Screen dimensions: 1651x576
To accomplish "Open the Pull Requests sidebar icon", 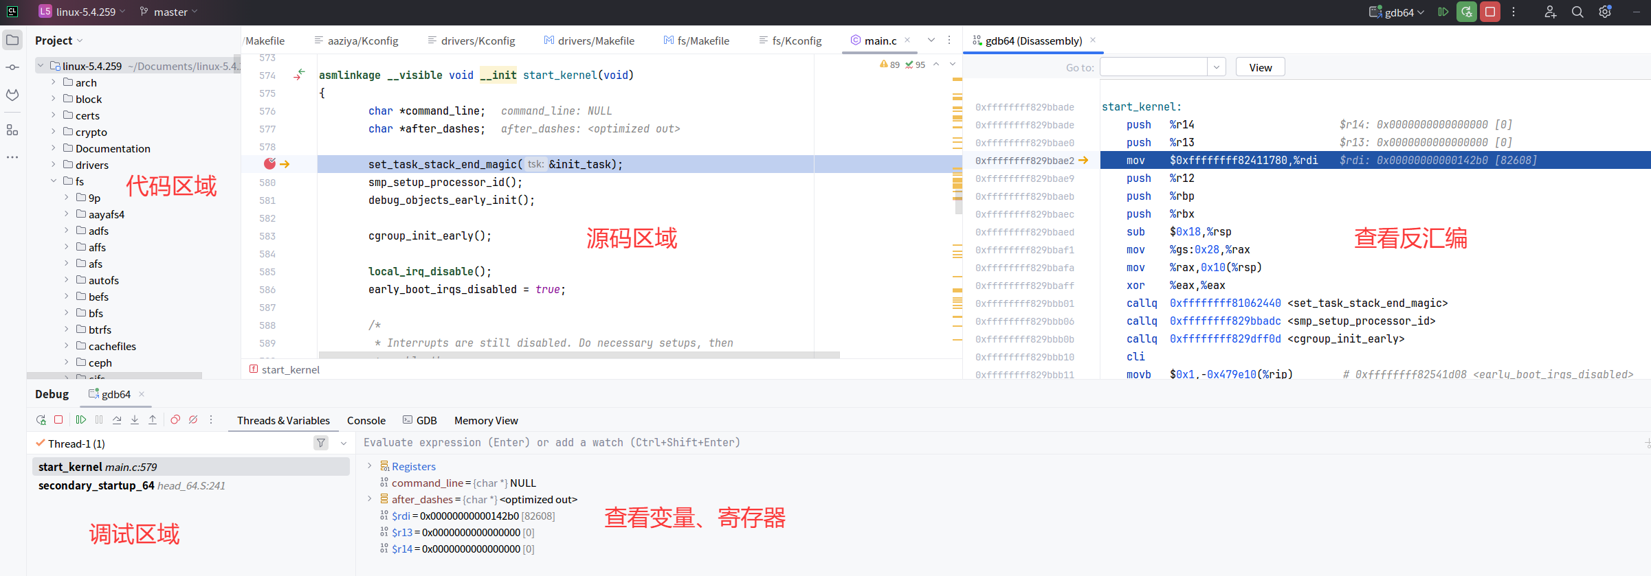I will (x=12, y=95).
